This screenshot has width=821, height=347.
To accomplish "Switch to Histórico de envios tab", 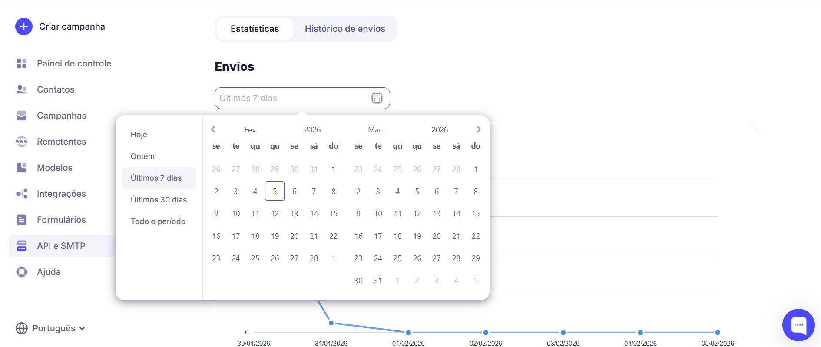I will 344,29.
